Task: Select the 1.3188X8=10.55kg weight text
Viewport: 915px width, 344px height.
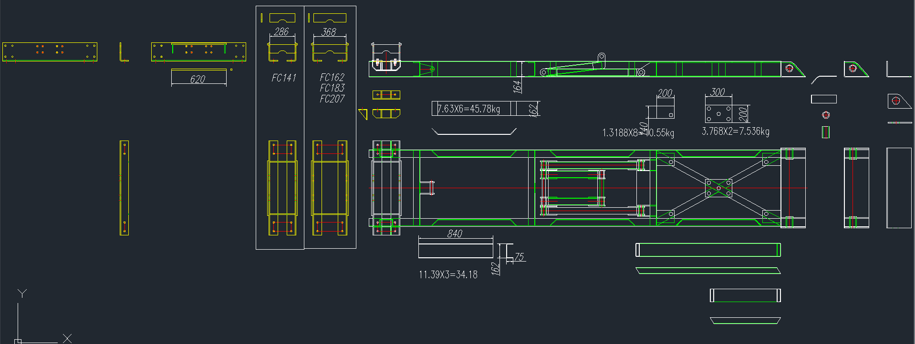Action: [x=638, y=133]
